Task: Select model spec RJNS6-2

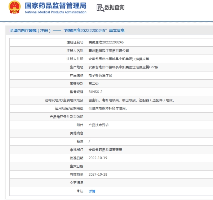Action: (x=96, y=92)
